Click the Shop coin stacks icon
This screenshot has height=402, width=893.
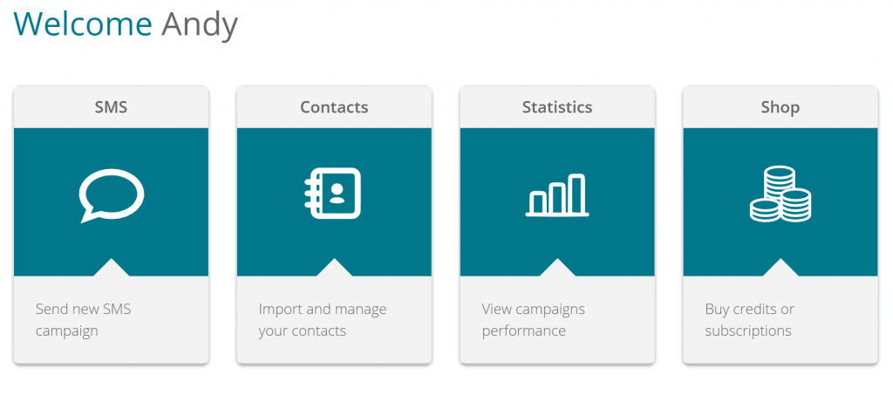781,194
